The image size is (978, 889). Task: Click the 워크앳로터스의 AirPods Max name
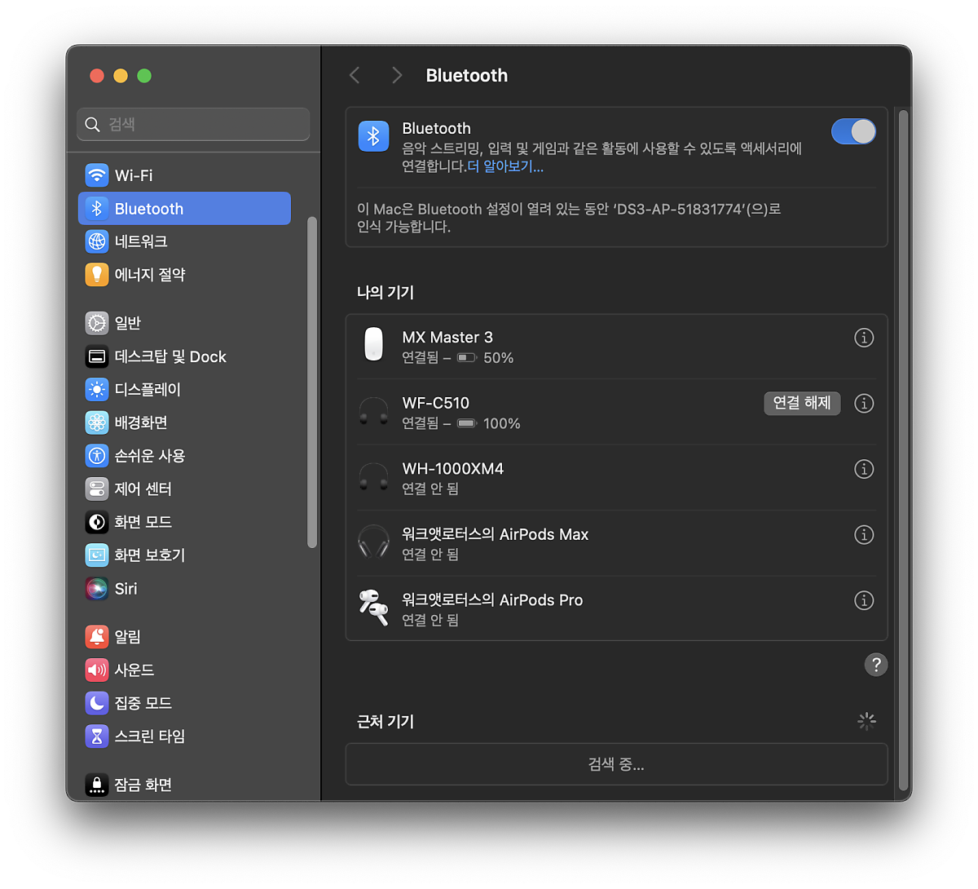click(496, 534)
